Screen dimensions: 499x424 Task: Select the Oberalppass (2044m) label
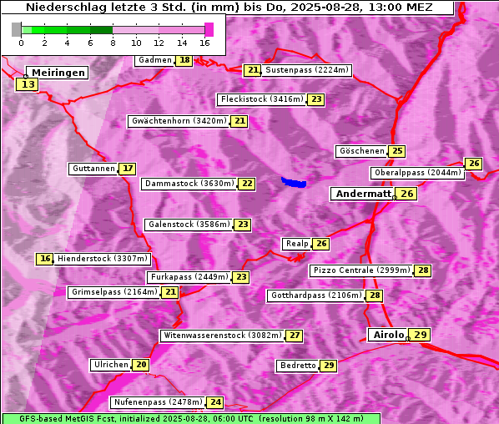417,173
